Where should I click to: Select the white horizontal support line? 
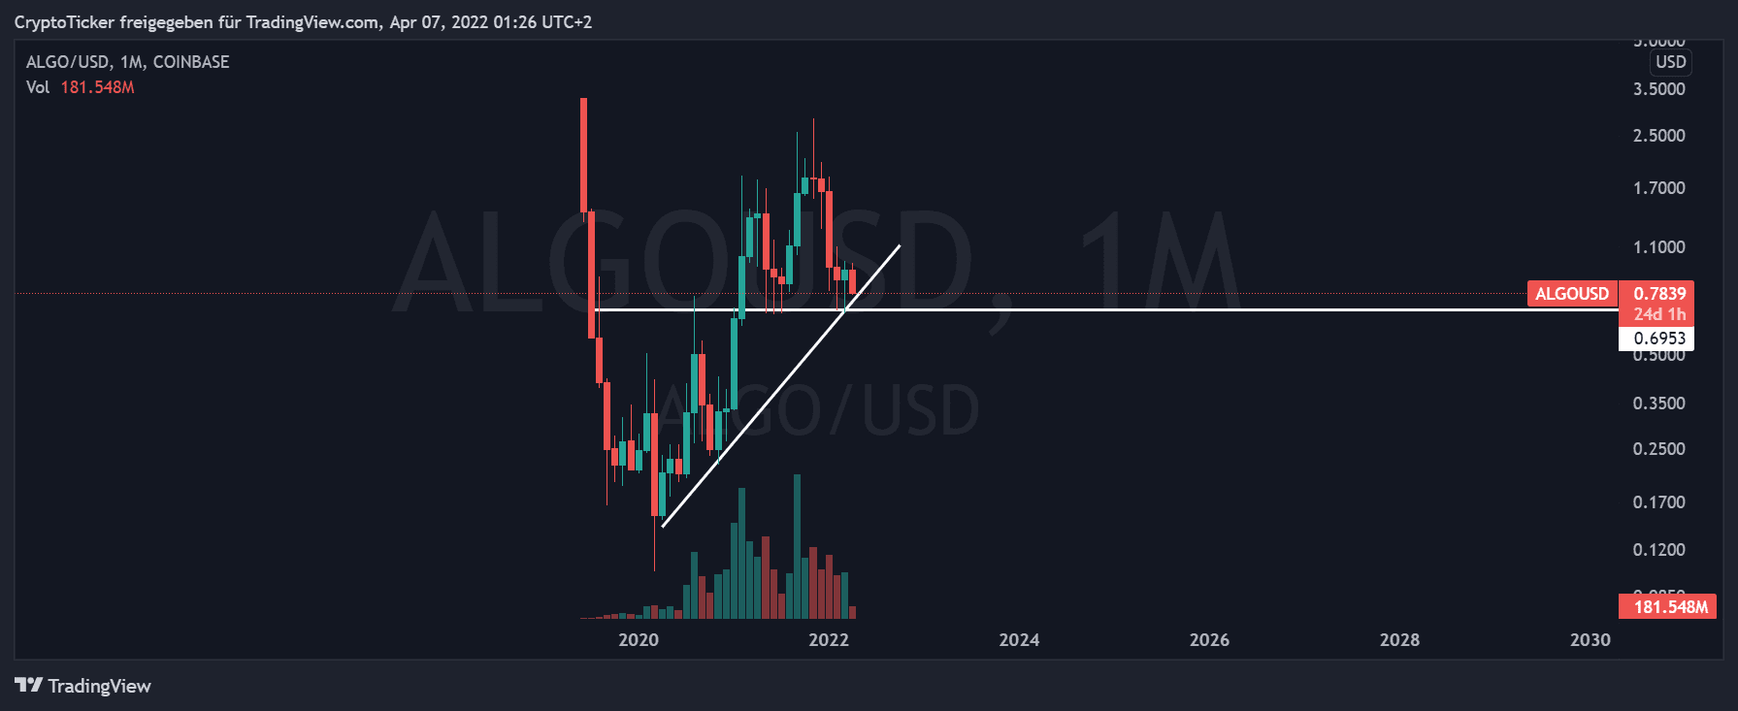click(x=1164, y=309)
